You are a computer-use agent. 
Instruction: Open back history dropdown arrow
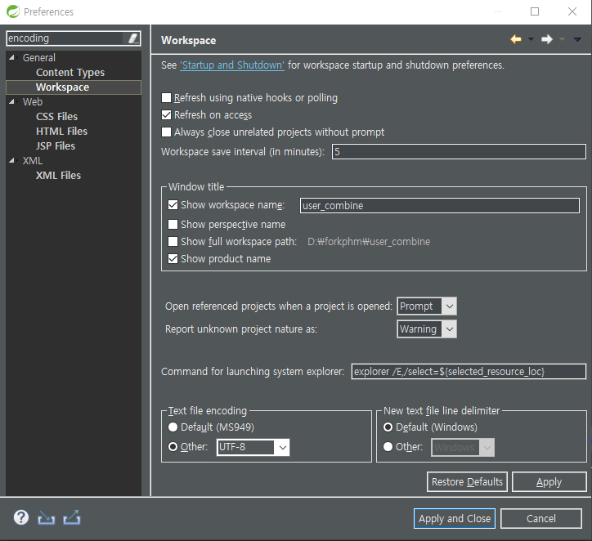point(531,39)
